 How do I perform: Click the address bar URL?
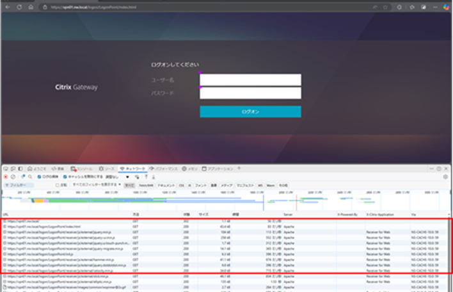[x=93, y=7]
